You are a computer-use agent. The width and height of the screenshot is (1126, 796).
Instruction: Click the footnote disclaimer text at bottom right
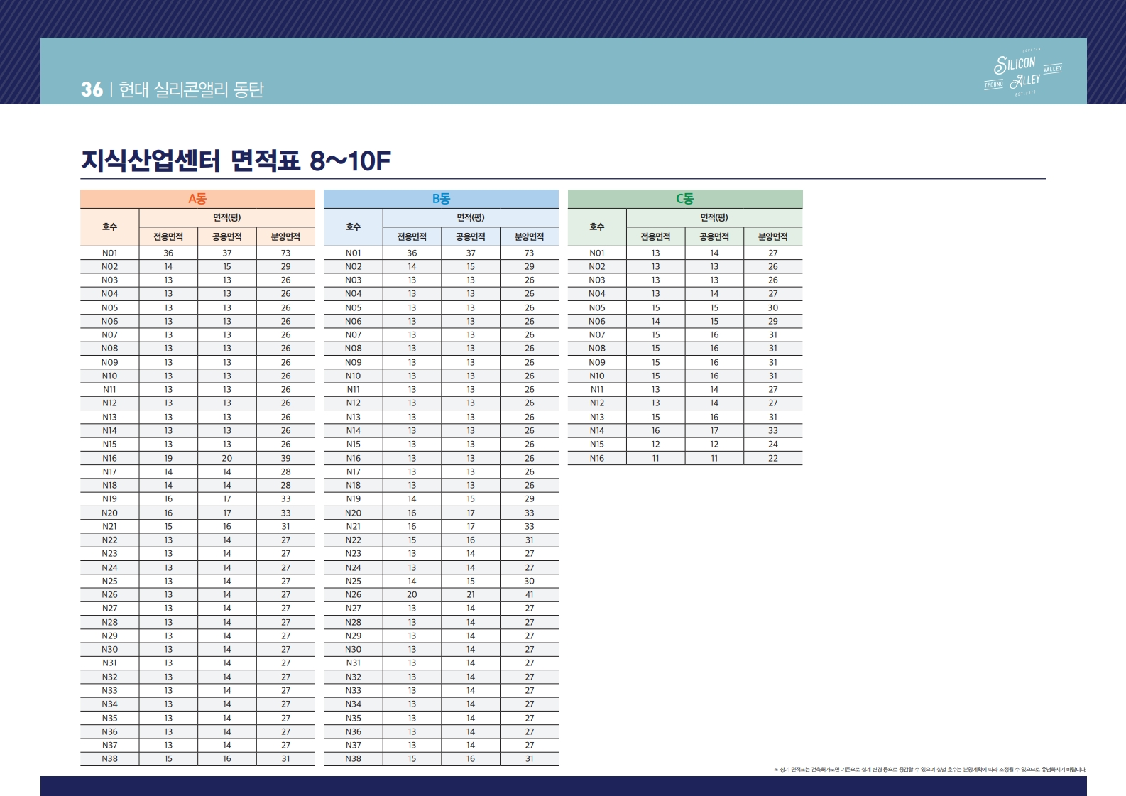[x=929, y=769]
